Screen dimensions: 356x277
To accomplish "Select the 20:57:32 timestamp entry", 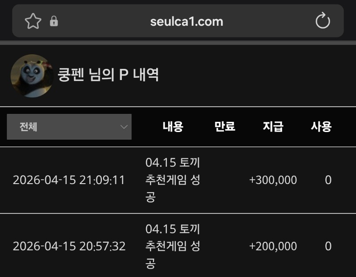I will pos(69,246).
